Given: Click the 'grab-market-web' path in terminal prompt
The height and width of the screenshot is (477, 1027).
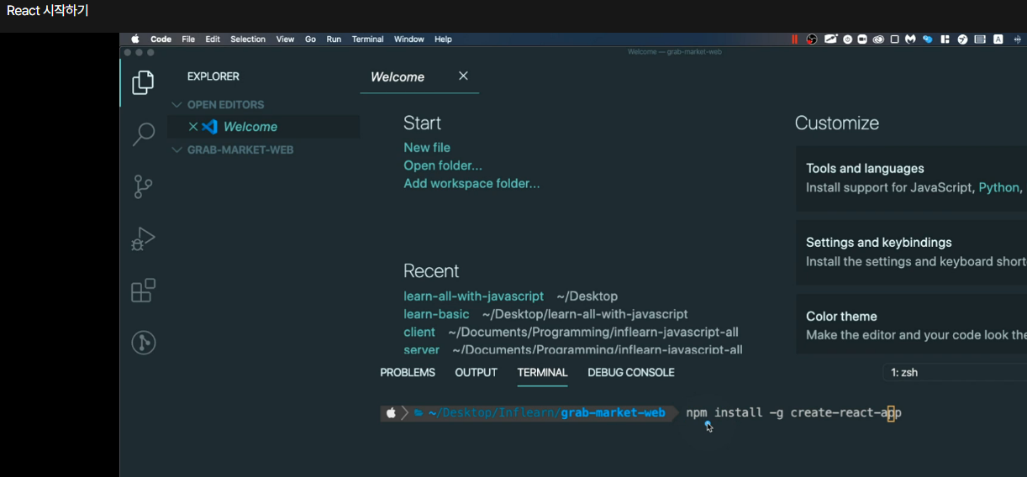Looking at the screenshot, I should pyautogui.click(x=613, y=412).
